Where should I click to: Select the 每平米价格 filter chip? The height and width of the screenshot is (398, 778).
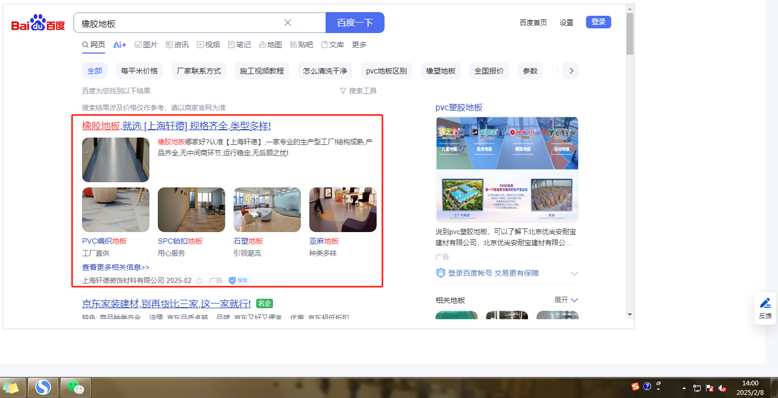point(139,71)
